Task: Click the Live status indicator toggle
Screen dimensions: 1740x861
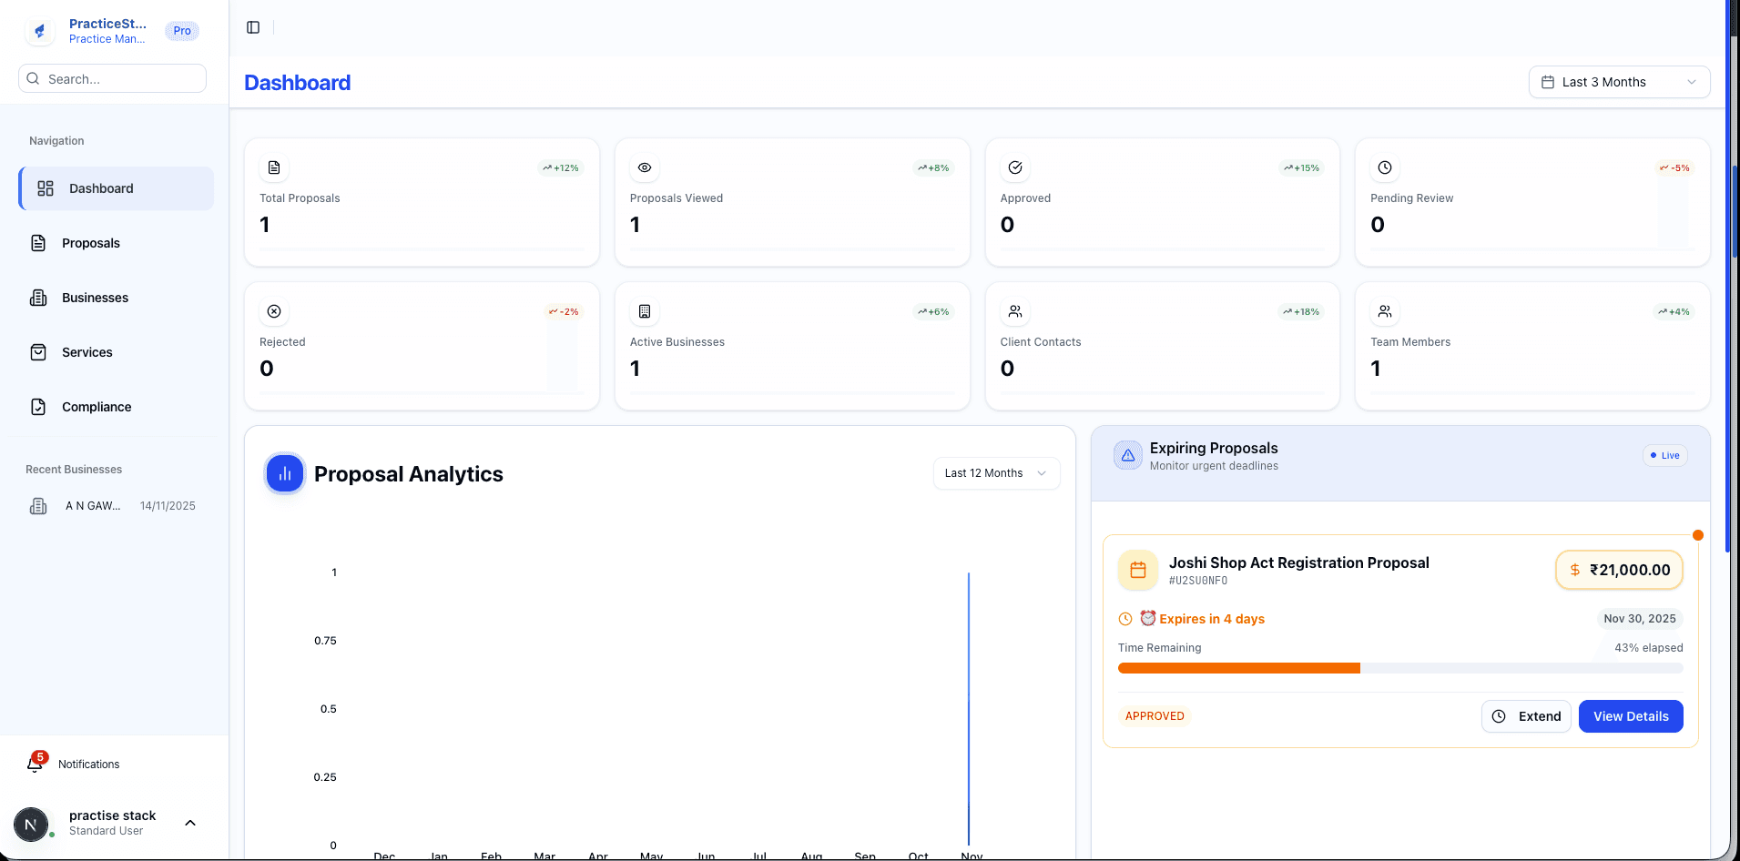Action: pos(1664,455)
